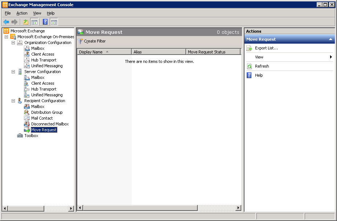
Task: Click the Move Request header icon
Action: (x=81, y=32)
